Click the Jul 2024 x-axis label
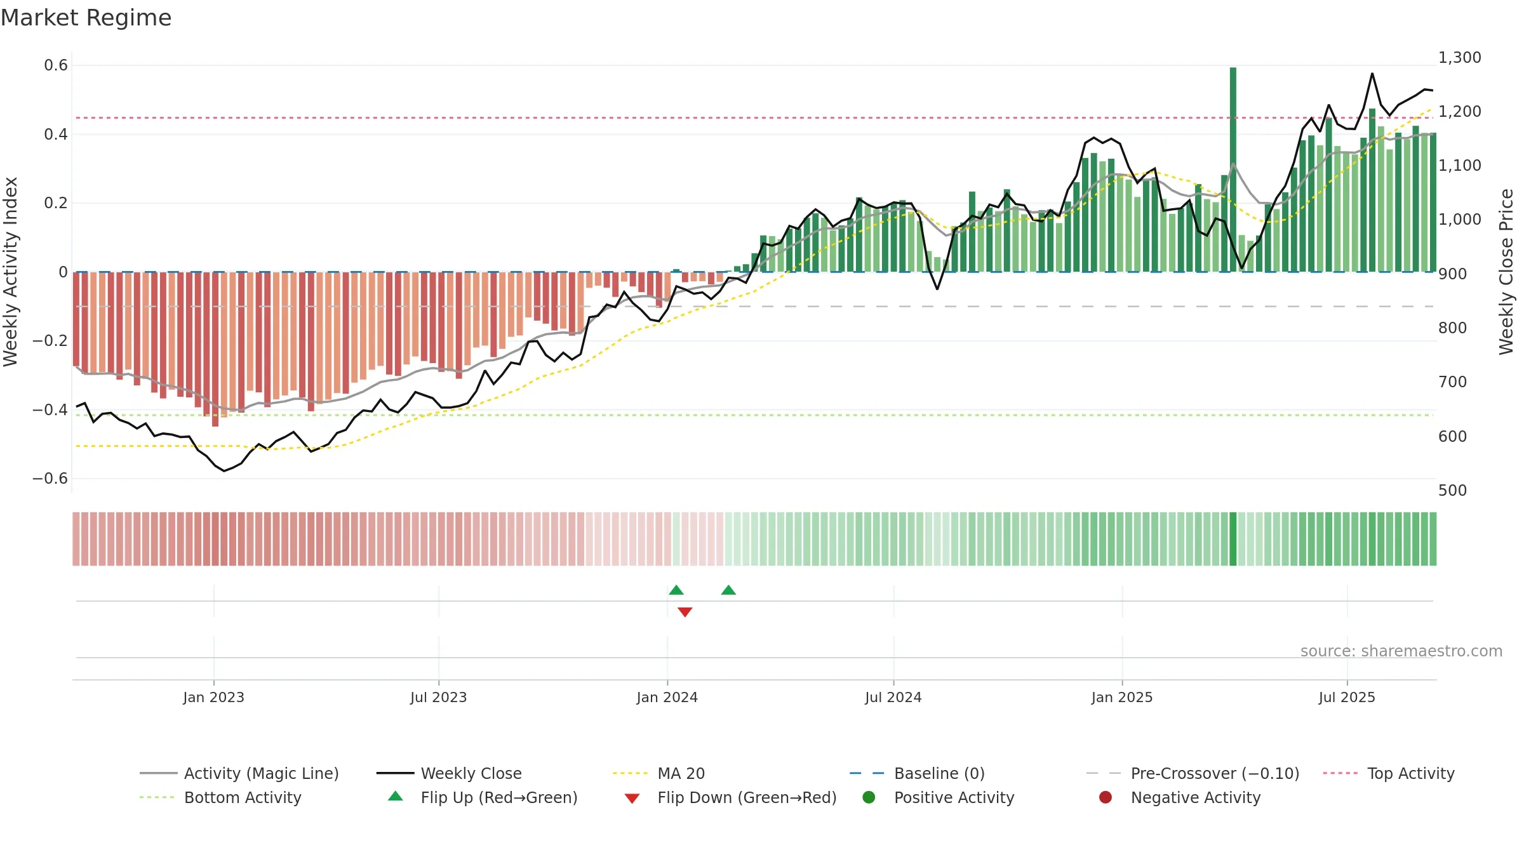The image size is (1524, 857). 893,697
